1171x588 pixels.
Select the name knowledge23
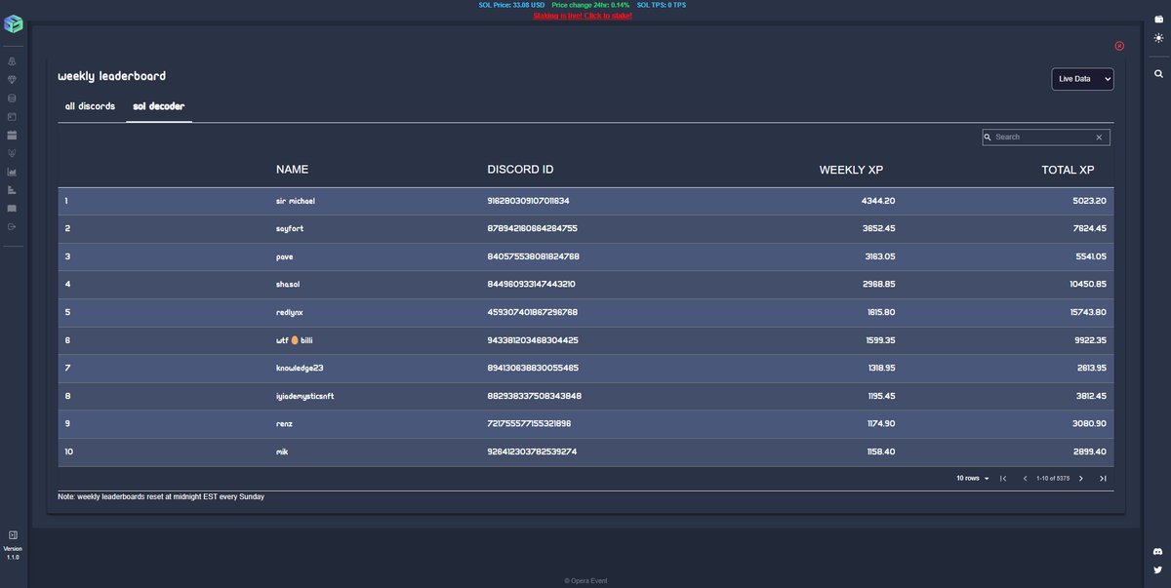(300, 368)
